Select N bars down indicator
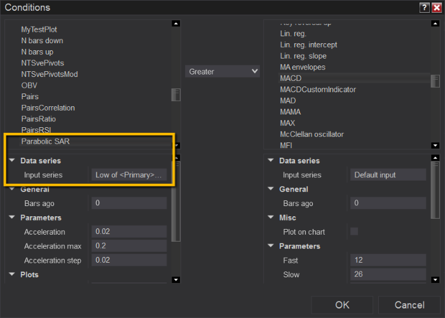 pyautogui.click(x=42, y=41)
